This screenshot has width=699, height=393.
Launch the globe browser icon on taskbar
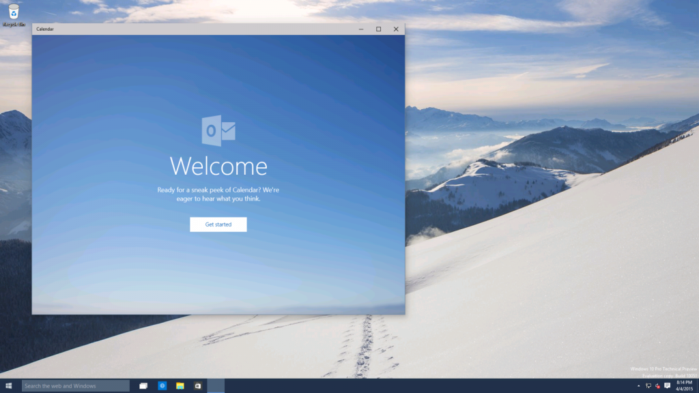(162, 386)
